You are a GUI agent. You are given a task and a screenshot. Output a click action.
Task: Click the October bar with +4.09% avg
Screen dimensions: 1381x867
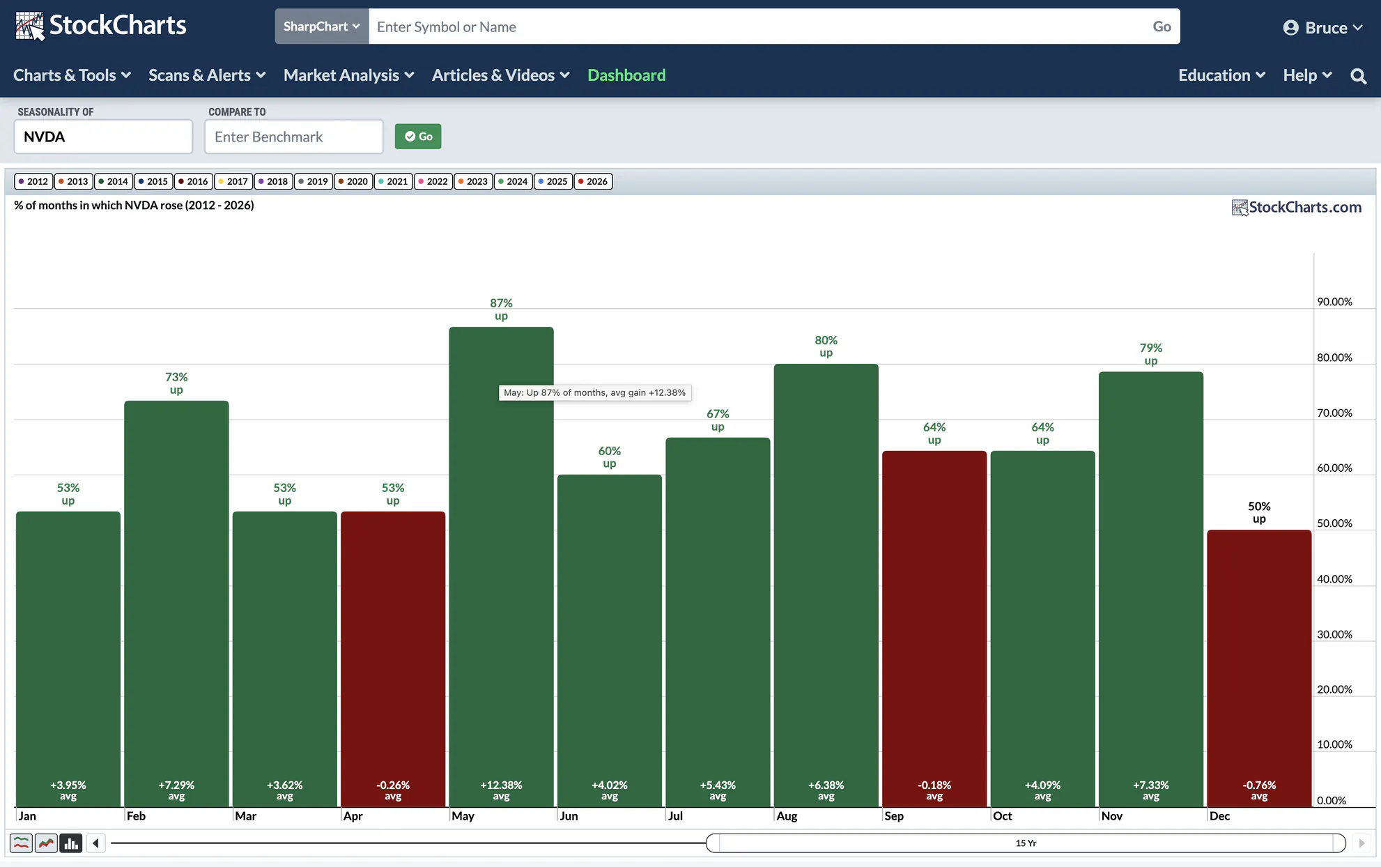point(1043,629)
